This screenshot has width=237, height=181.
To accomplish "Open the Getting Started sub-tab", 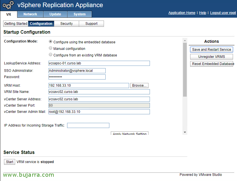I will (16, 24).
